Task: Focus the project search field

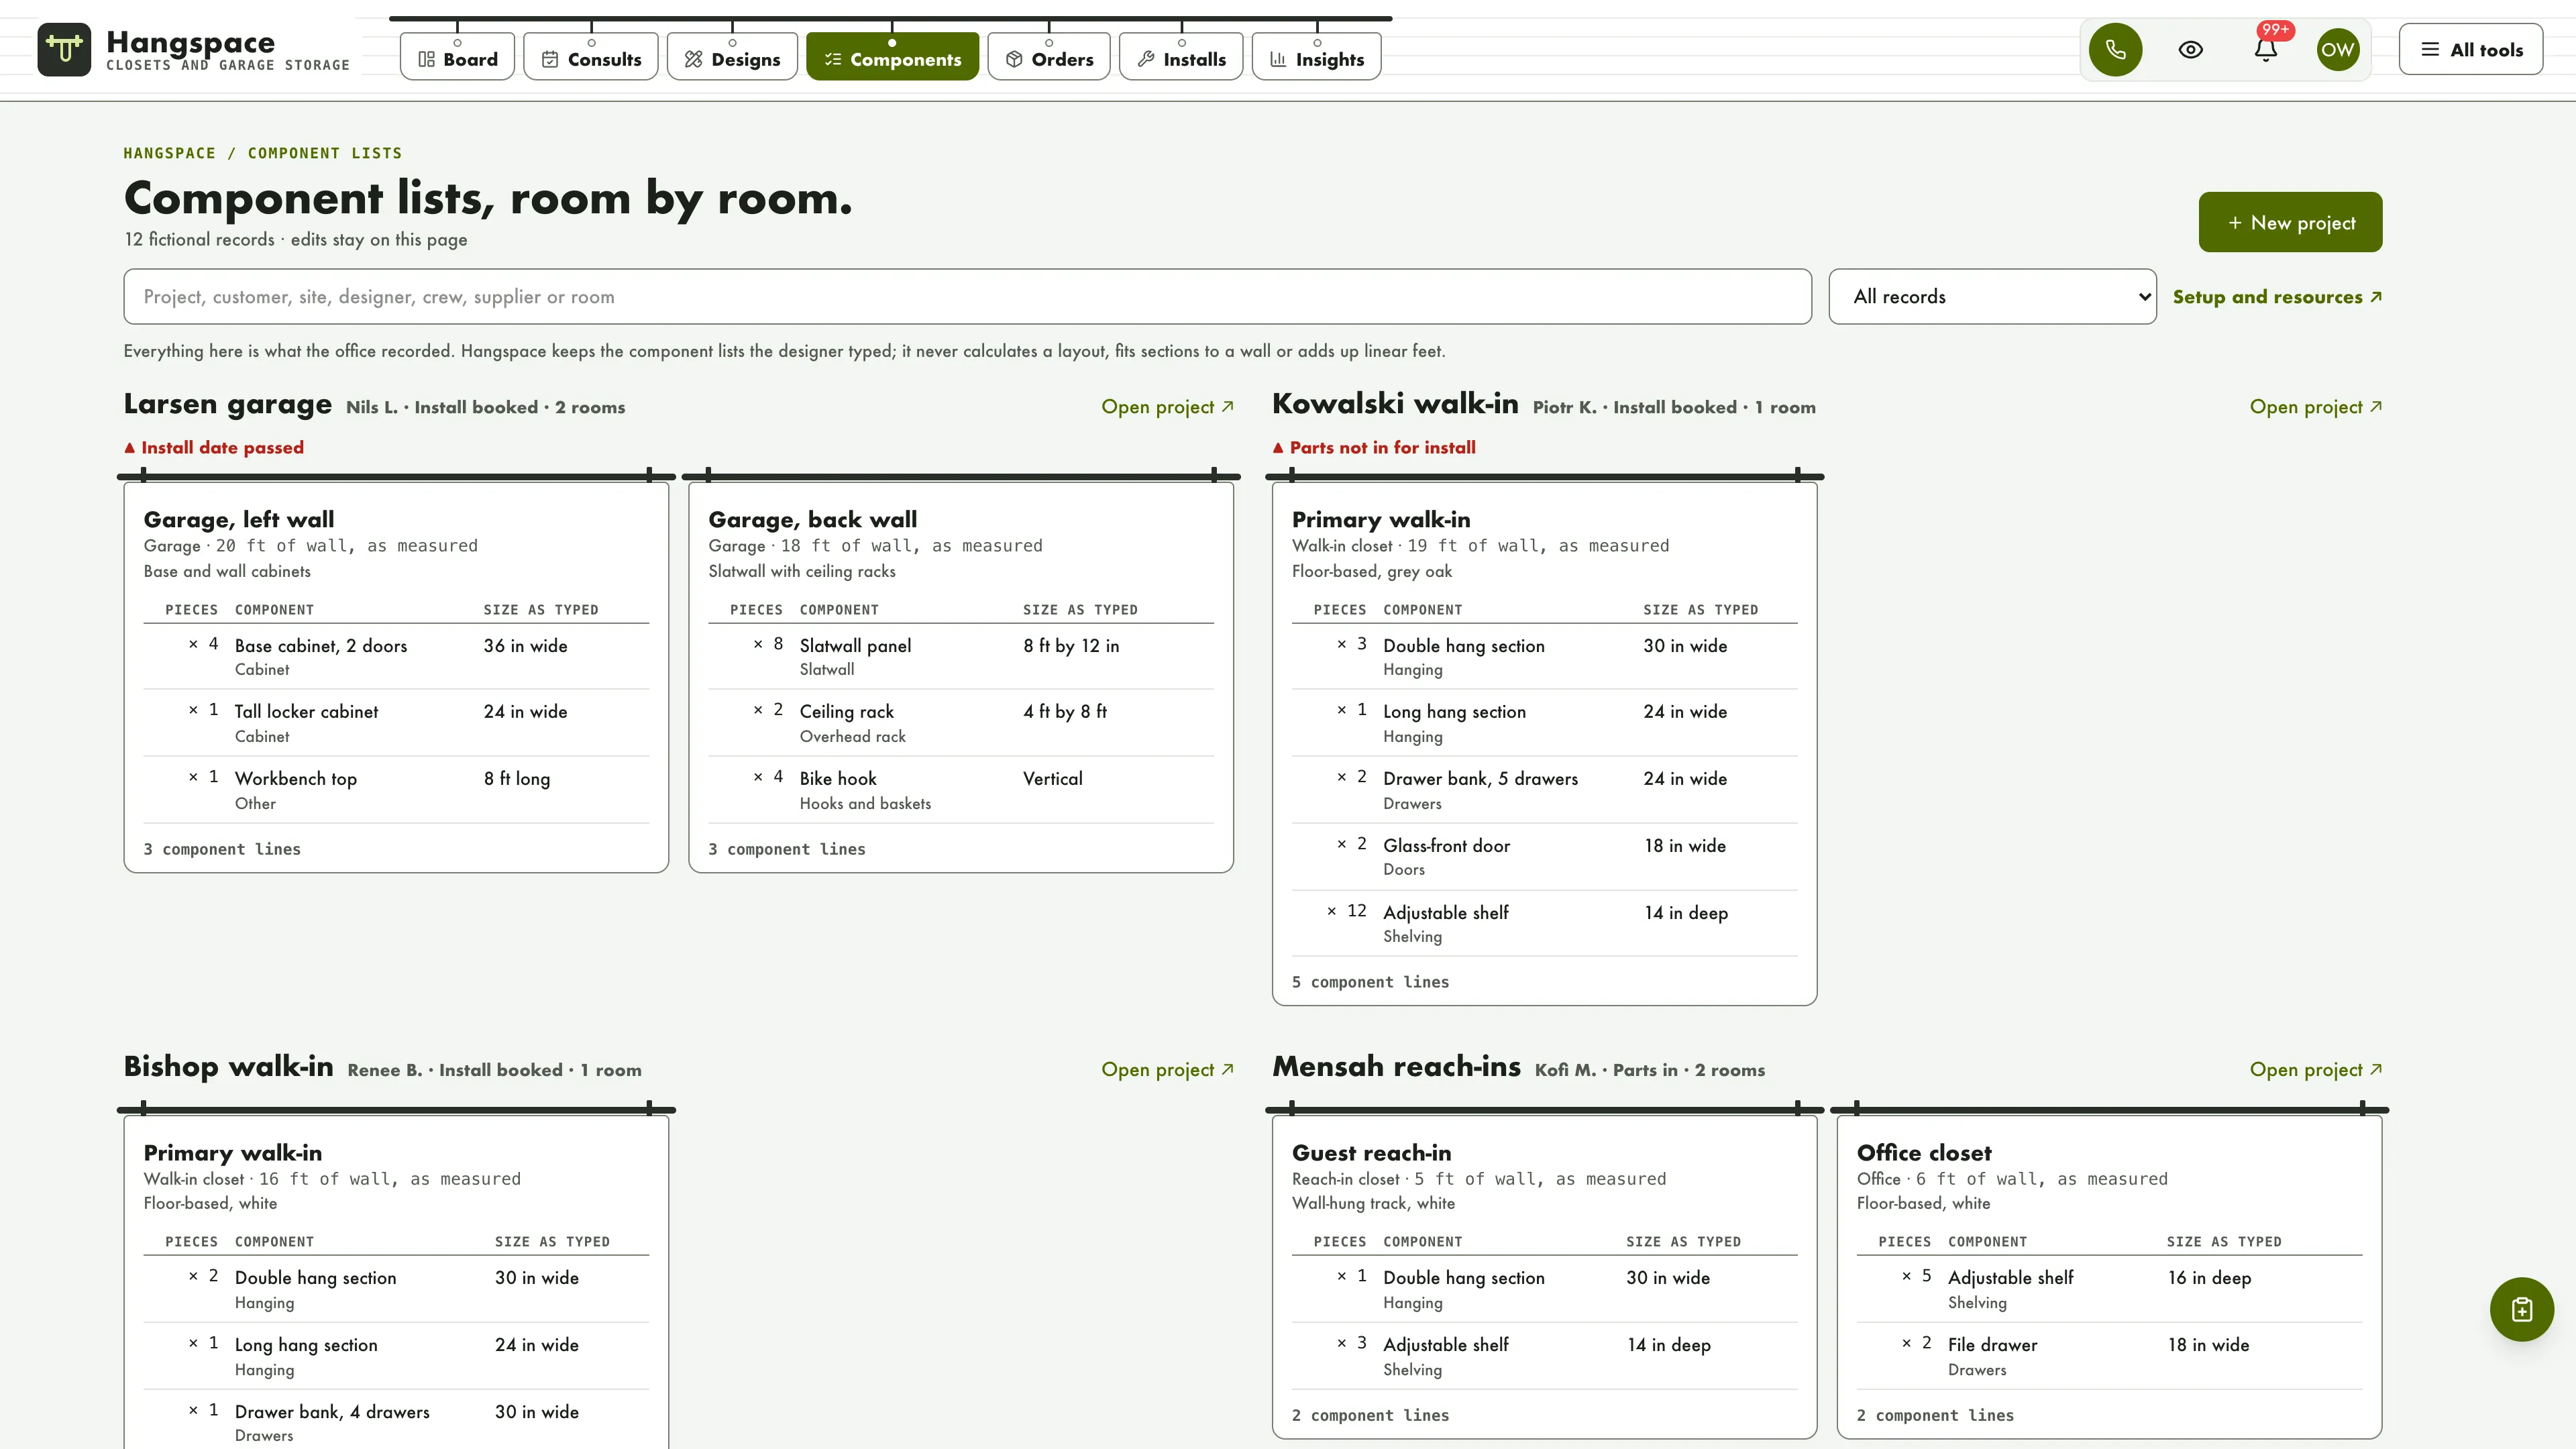Action: tap(967, 296)
